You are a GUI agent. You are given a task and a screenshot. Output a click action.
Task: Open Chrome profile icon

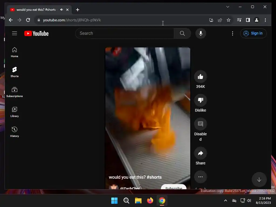(257, 20)
